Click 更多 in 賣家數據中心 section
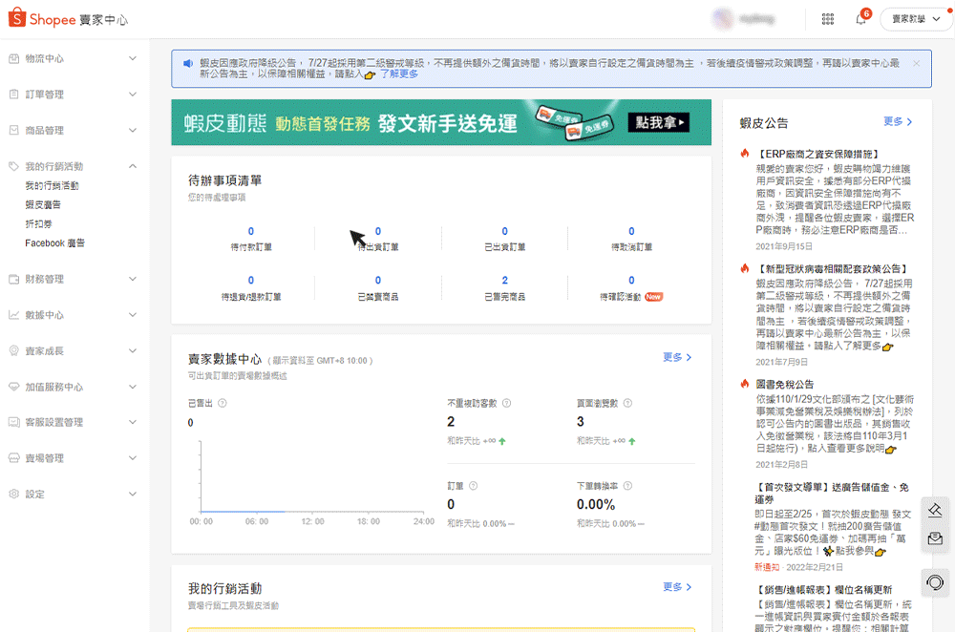The image size is (955, 632). coord(677,357)
